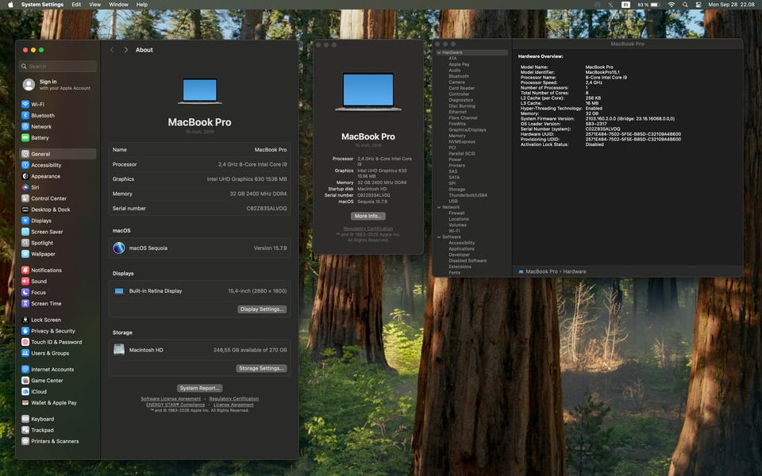Select Card Reader in System Information tree
This screenshot has width=762, height=476.
[461, 88]
